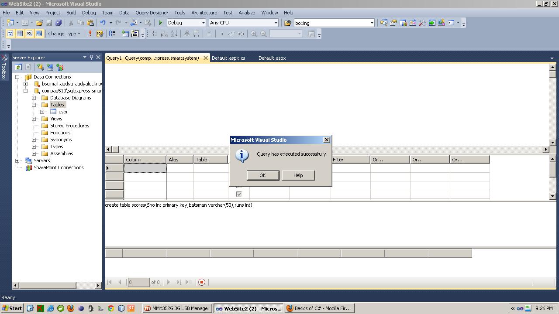Open the 'boxing' find combo box
The height and width of the screenshot is (314, 559).
[334, 23]
